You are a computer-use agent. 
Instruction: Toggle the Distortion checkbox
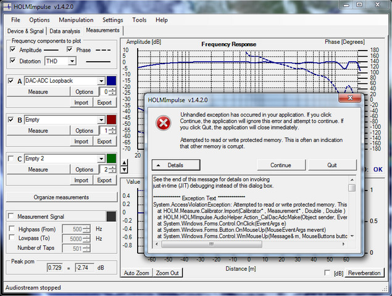[12, 60]
